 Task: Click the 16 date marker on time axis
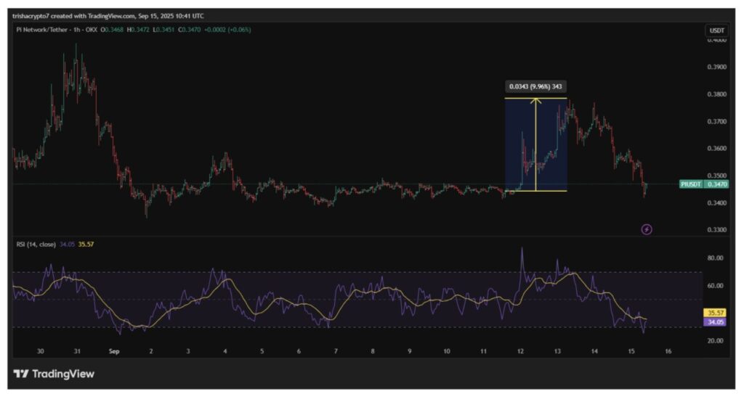point(668,350)
